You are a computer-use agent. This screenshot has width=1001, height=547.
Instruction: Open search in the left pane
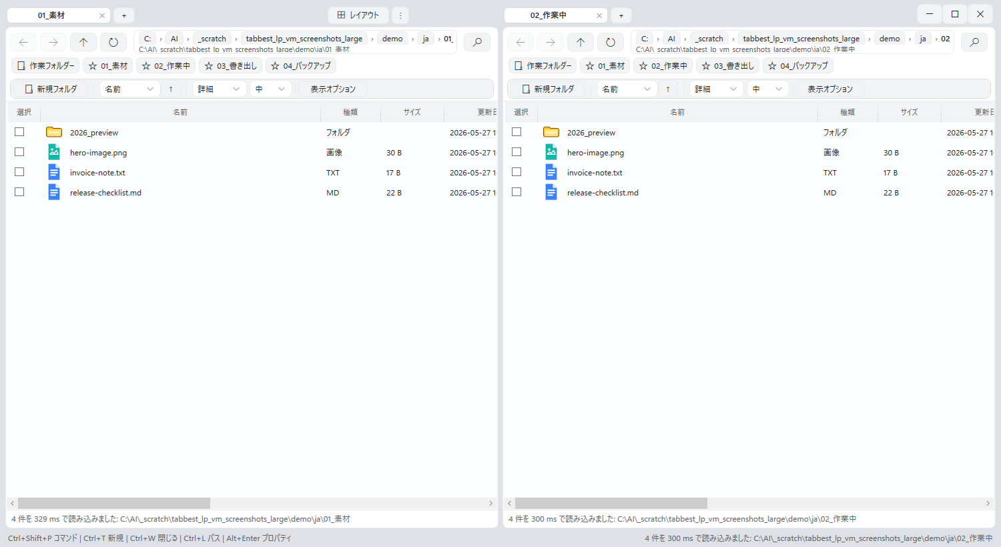click(x=477, y=42)
